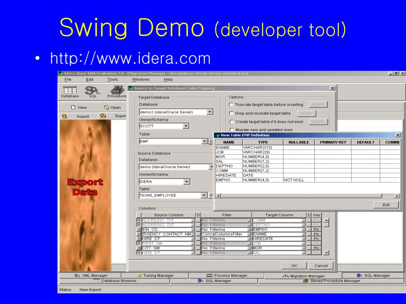Open the Tuning Manager tab
This screenshot has width=406, height=304.
pyautogui.click(x=155, y=275)
